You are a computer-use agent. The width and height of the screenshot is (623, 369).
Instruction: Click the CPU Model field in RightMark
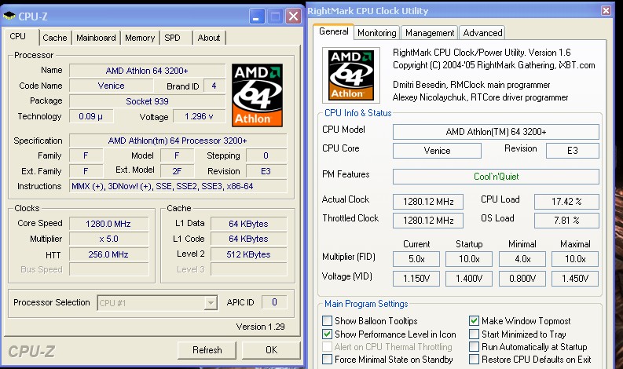(496, 132)
